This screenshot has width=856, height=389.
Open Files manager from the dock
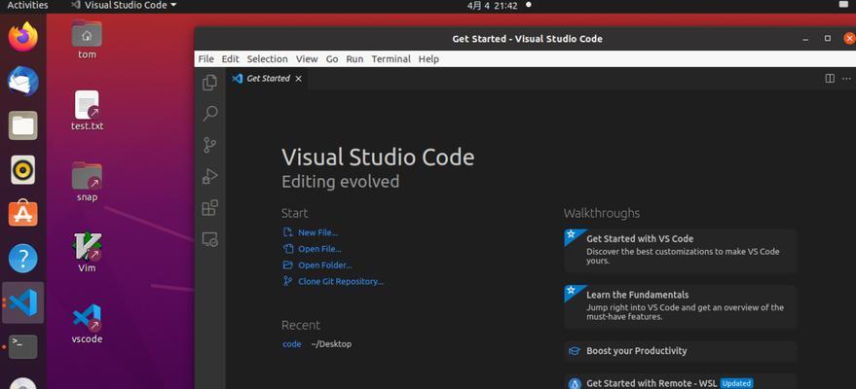coord(23,125)
